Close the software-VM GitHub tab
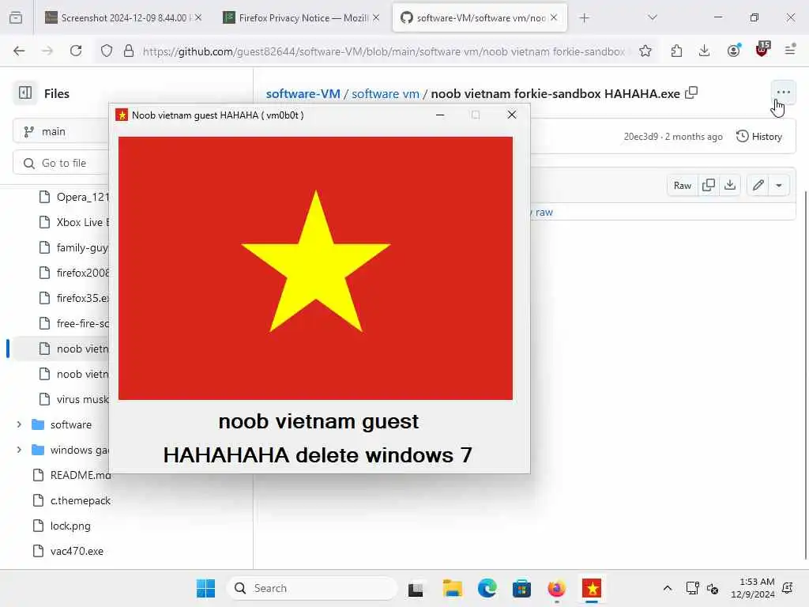Image resolution: width=809 pixels, height=607 pixels. tap(554, 17)
